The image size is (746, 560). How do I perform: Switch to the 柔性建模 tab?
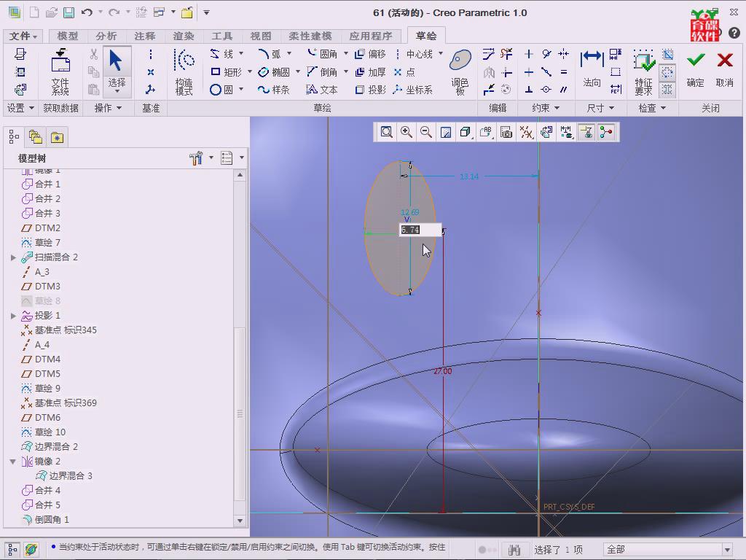pos(310,36)
